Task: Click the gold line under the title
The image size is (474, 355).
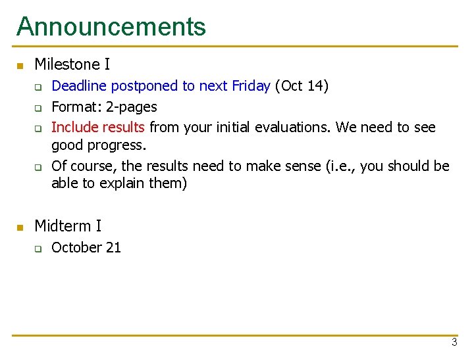Action: tap(235, 47)
